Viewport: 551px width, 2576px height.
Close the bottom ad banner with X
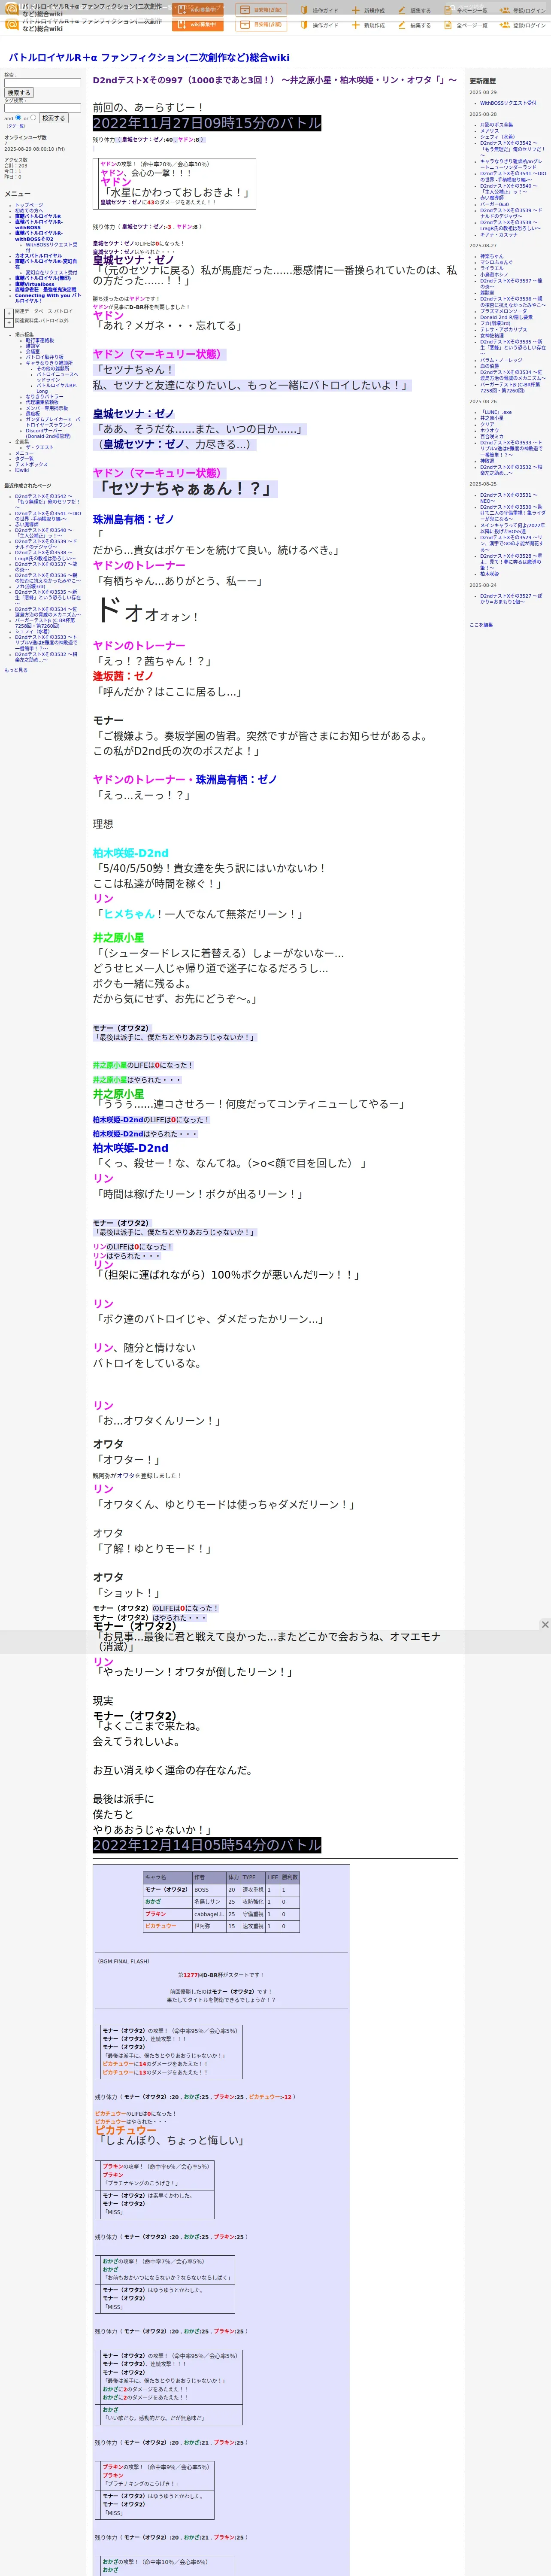tap(545, 1625)
